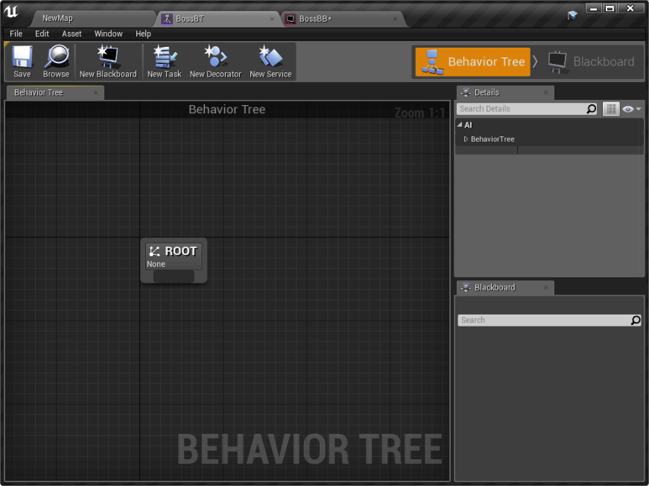Create a New Task
This screenshot has height=486, width=649.
point(165,61)
